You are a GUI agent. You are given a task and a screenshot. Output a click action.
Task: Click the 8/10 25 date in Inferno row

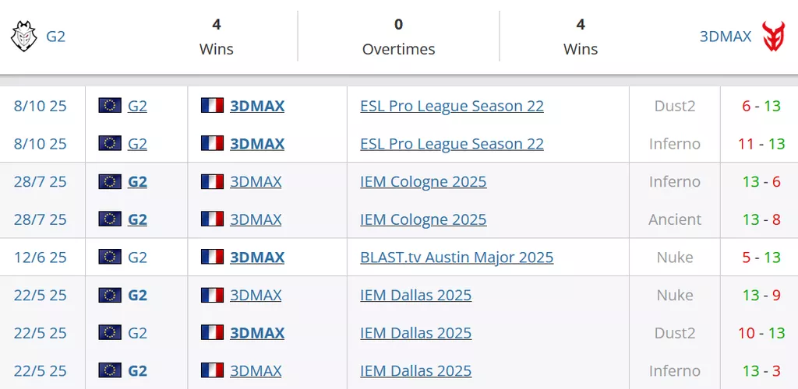coord(41,144)
